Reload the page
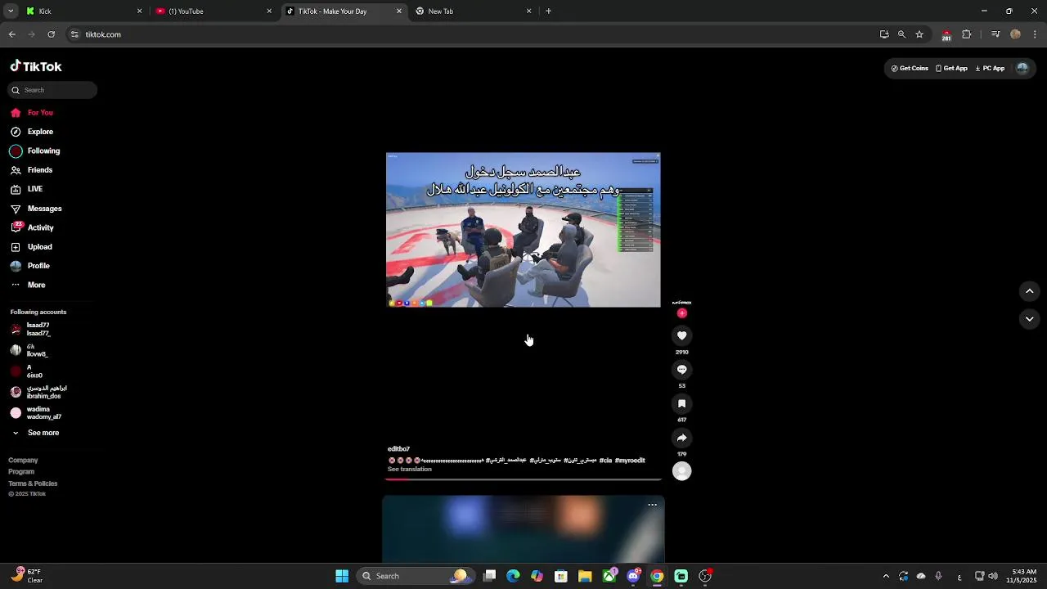 click(x=51, y=34)
